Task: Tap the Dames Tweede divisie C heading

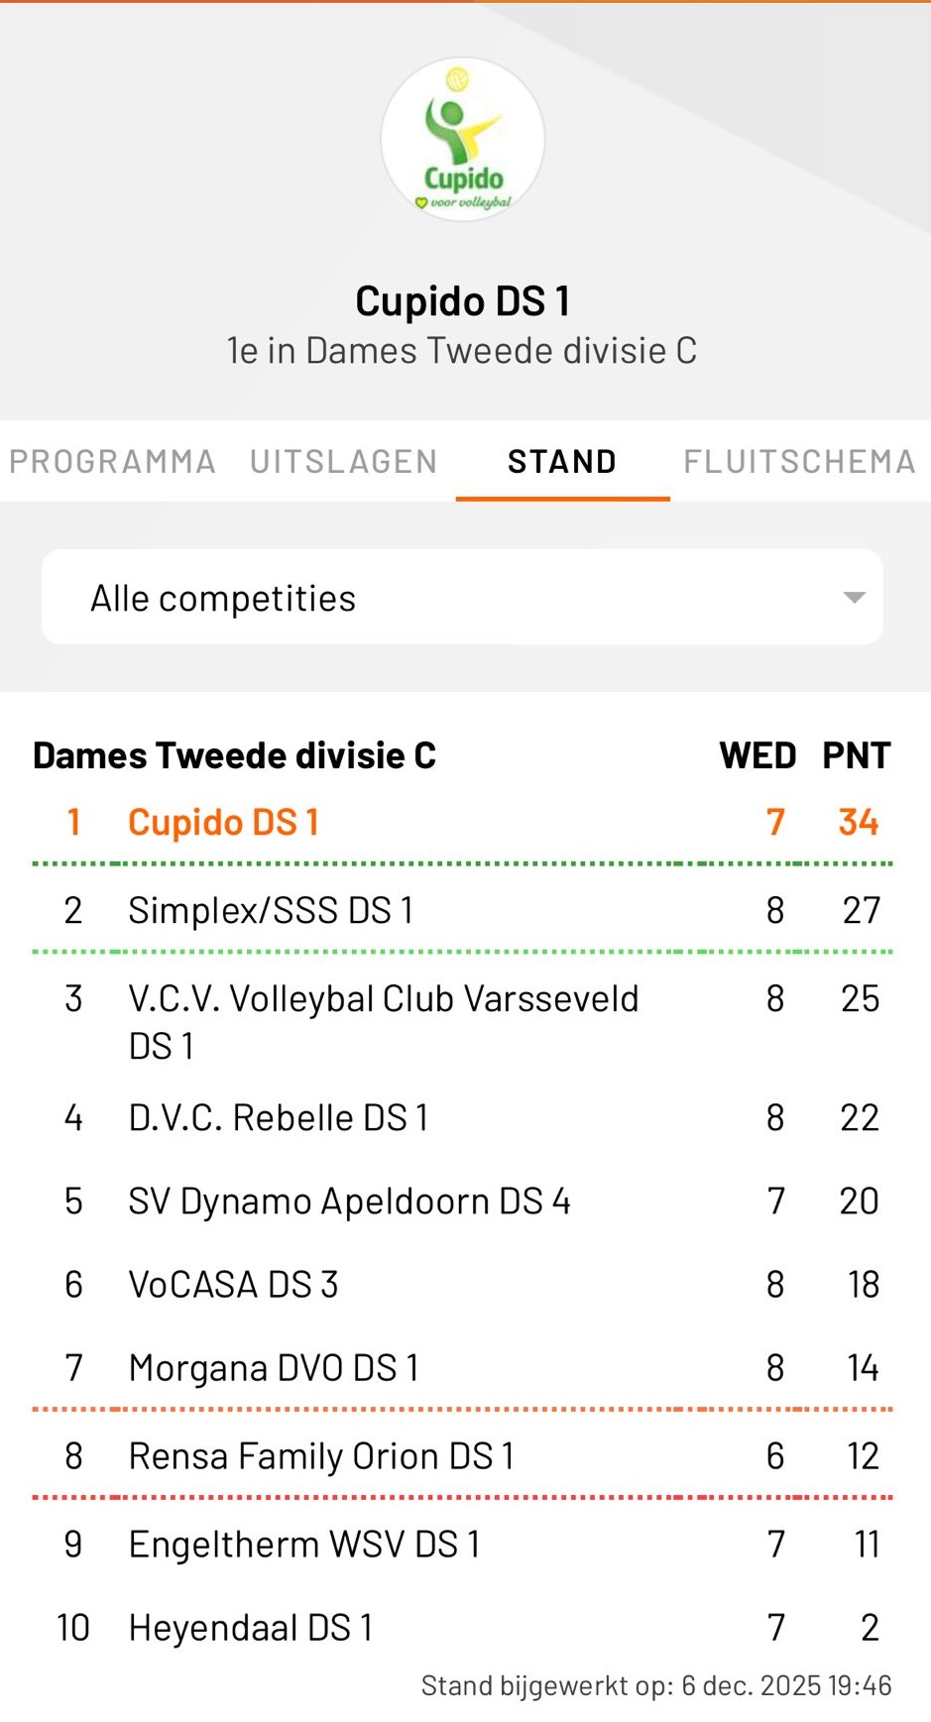Action: click(235, 755)
